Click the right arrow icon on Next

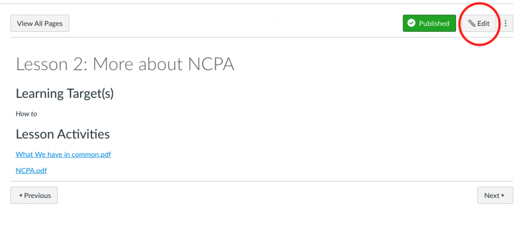point(503,195)
